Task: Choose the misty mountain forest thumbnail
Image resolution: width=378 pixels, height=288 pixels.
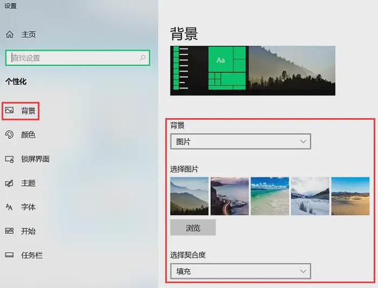Action: pyautogui.click(x=190, y=196)
